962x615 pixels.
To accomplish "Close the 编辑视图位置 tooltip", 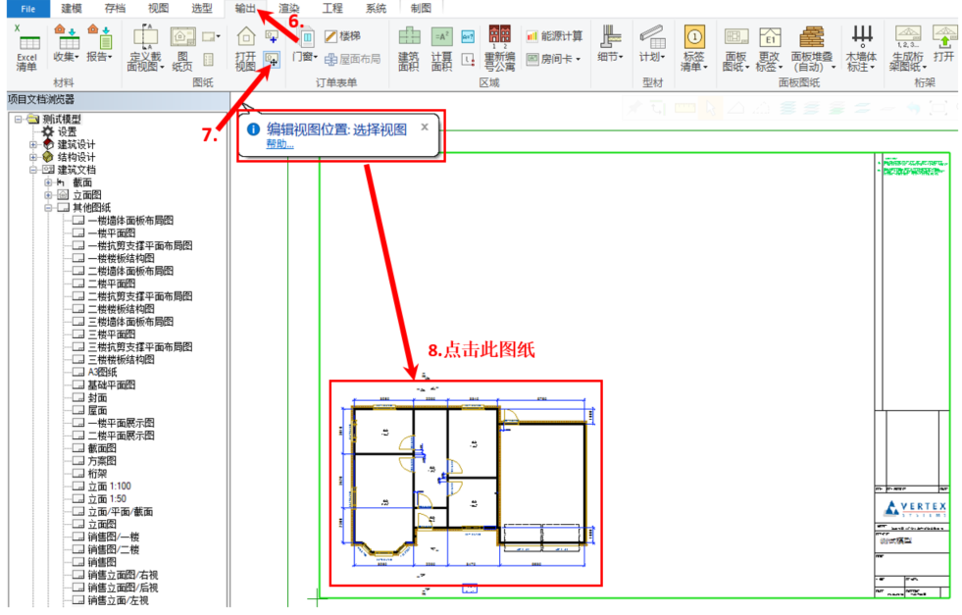I will click(x=425, y=128).
